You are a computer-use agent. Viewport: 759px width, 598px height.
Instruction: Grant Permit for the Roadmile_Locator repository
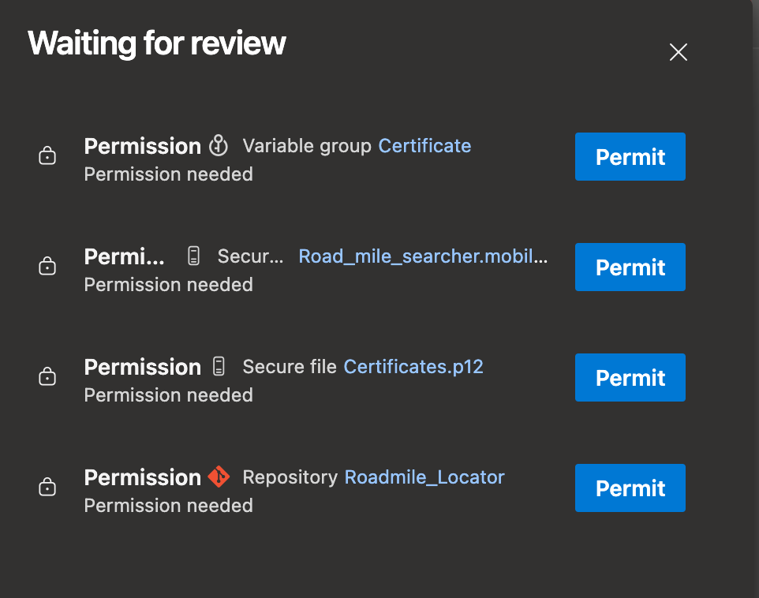click(630, 488)
